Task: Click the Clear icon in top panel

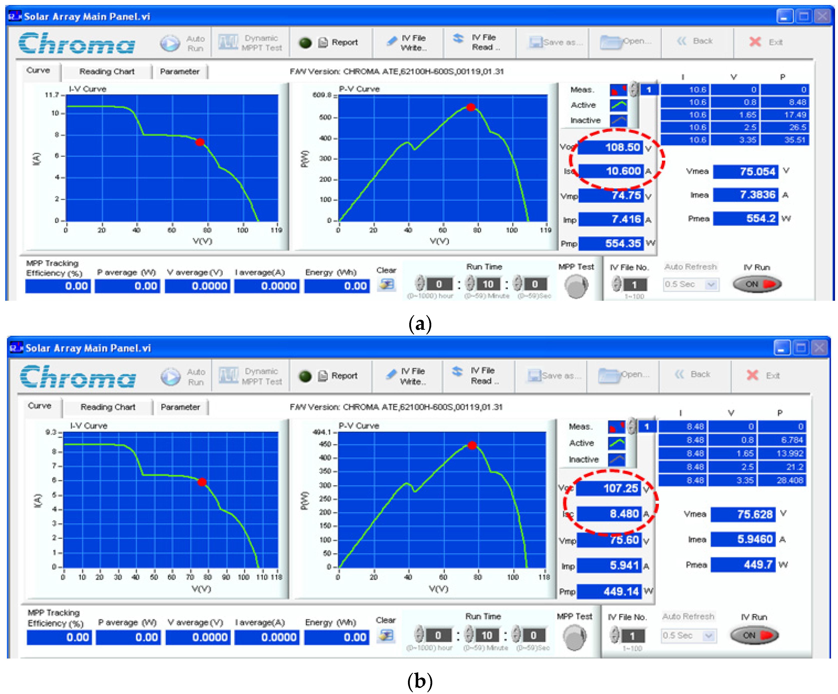Action: [x=386, y=284]
